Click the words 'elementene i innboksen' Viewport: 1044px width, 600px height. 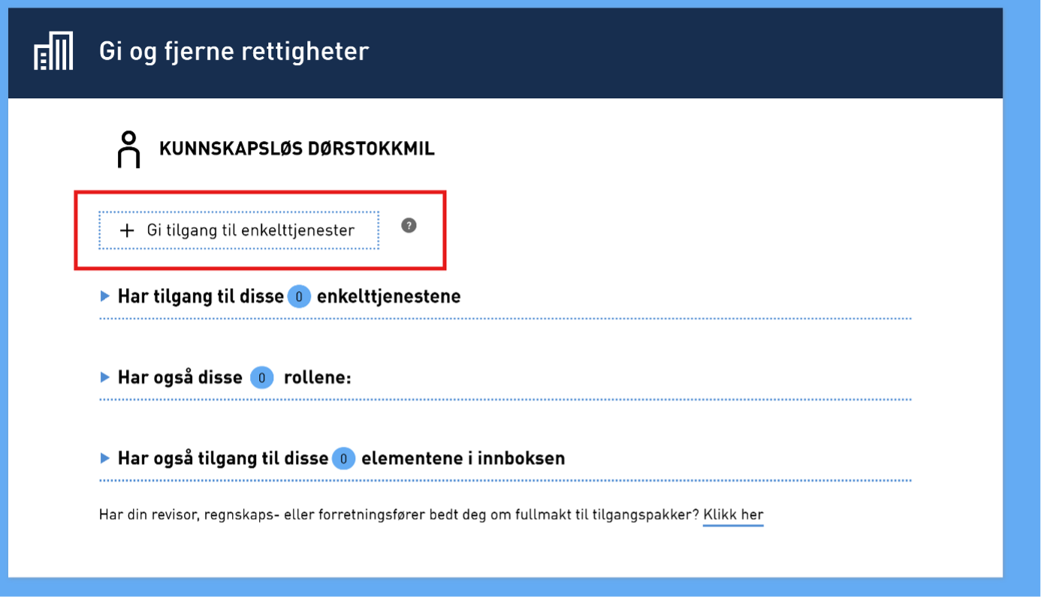(x=463, y=458)
